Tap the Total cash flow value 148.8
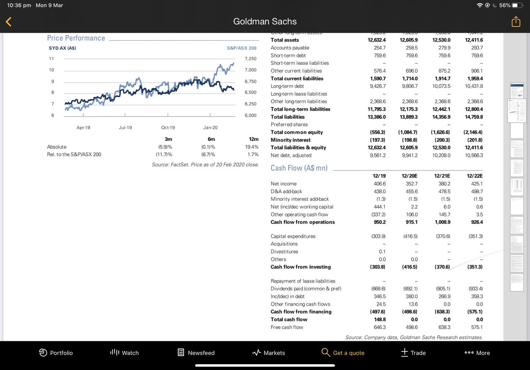 (x=379, y=319)
